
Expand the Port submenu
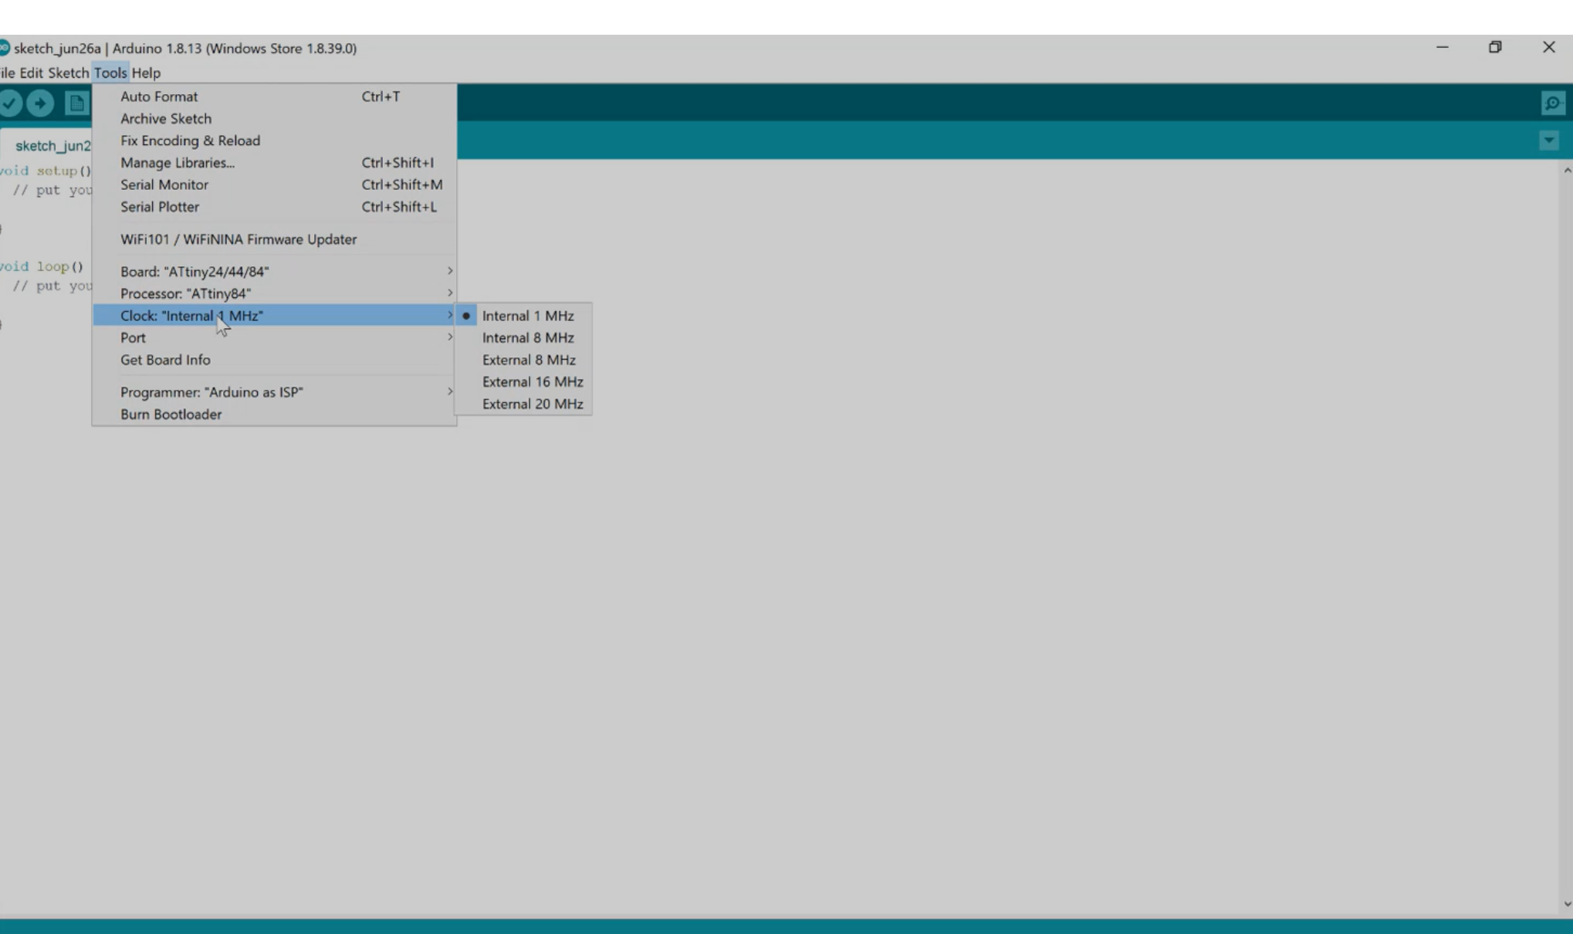[133, 337]
